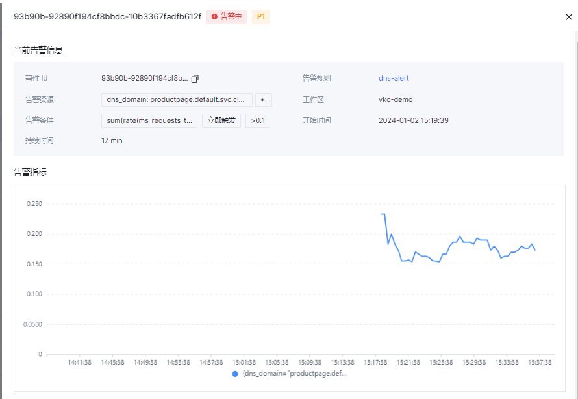Click the sum(rate(ms_requests_t... condition tag

[x=149, y=120]
